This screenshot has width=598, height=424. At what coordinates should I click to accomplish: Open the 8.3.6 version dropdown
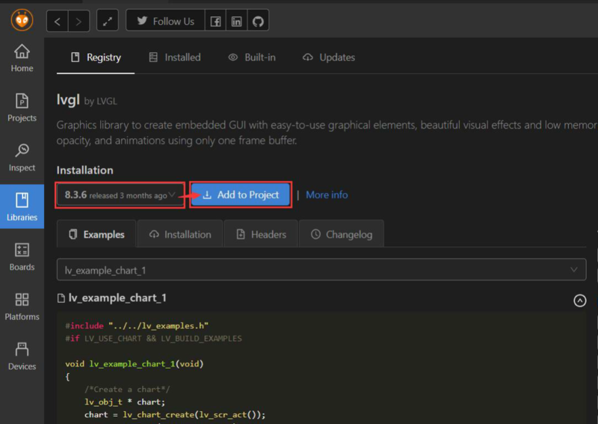coord(120,195)
